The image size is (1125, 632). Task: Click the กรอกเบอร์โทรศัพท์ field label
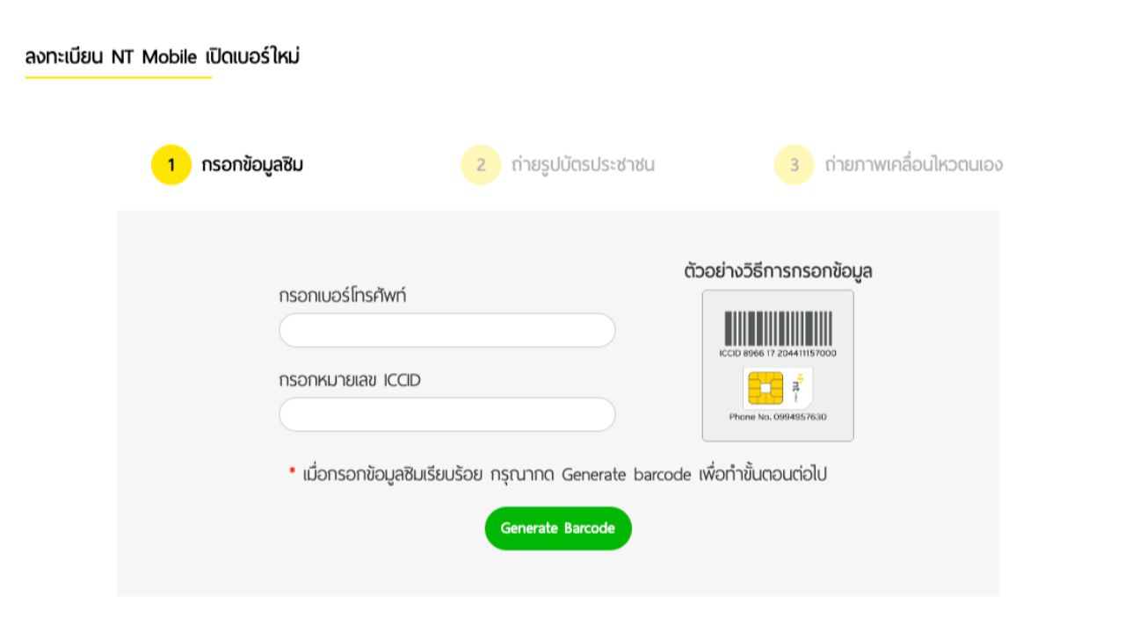tap(342, 297)
